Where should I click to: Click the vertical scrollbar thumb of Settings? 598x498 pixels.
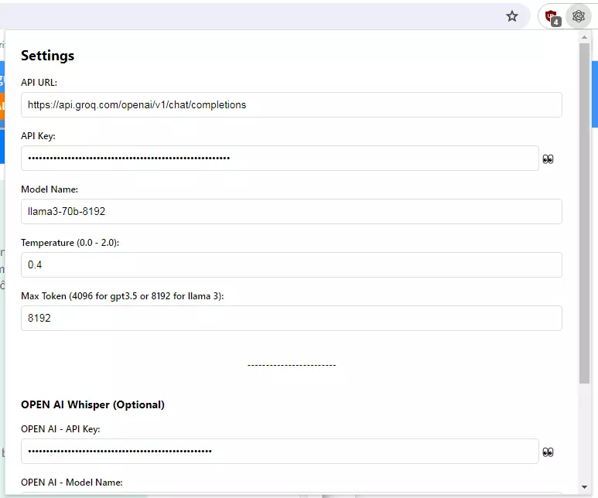(x=584, y=213)
